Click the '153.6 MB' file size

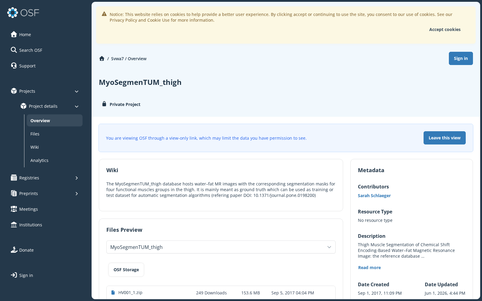251,293
